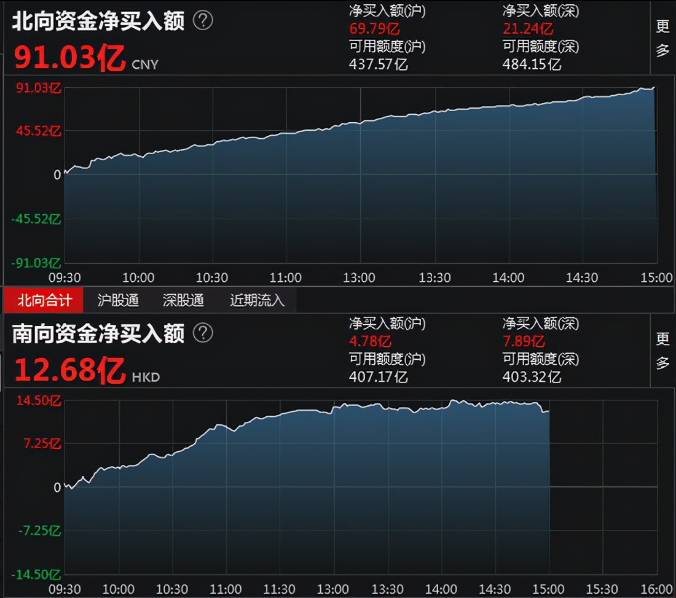Expand 更多 in the northbound funds panel
676x598 pixels.
pyautogui.click(x=662, y=38)
